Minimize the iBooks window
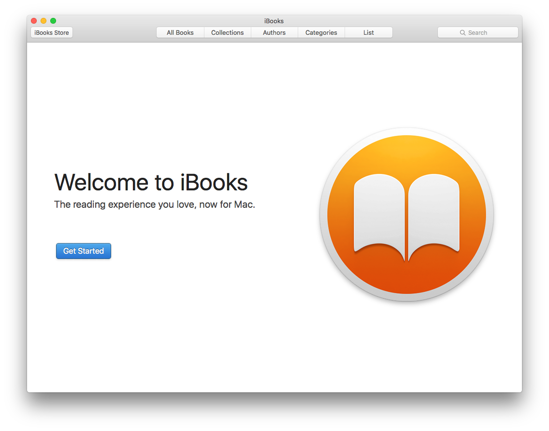Image resolution: width=549 pixels, height=431 pixels. click(43, 21)
